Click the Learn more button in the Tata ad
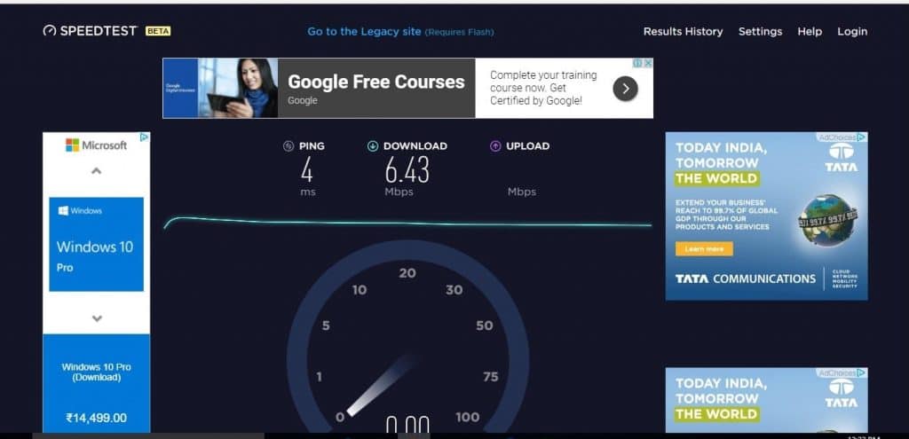 [x=704, y=249]
